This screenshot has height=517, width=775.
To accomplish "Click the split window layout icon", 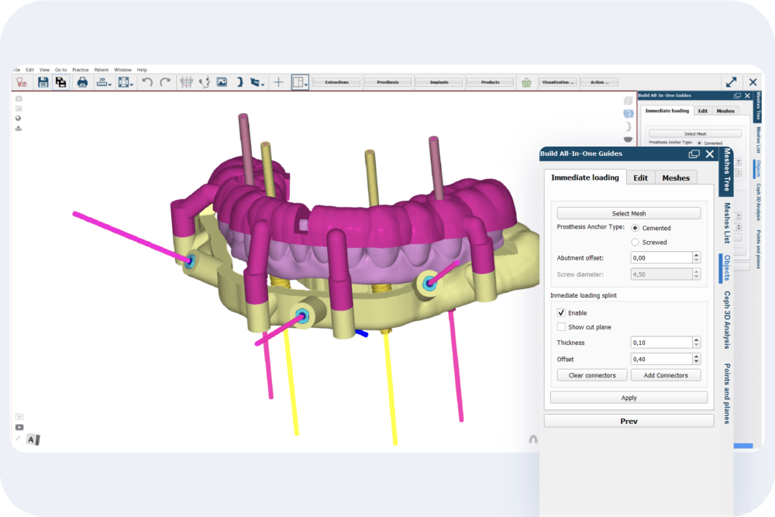I will pyautogui.click(x=298, y=82).
